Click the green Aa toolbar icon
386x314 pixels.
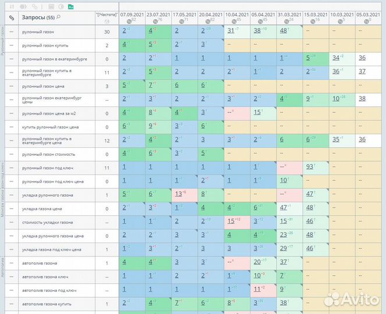pos(70,6)
